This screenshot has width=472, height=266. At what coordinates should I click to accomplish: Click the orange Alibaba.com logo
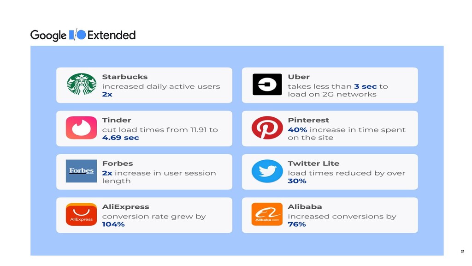[x=267, y=214]
